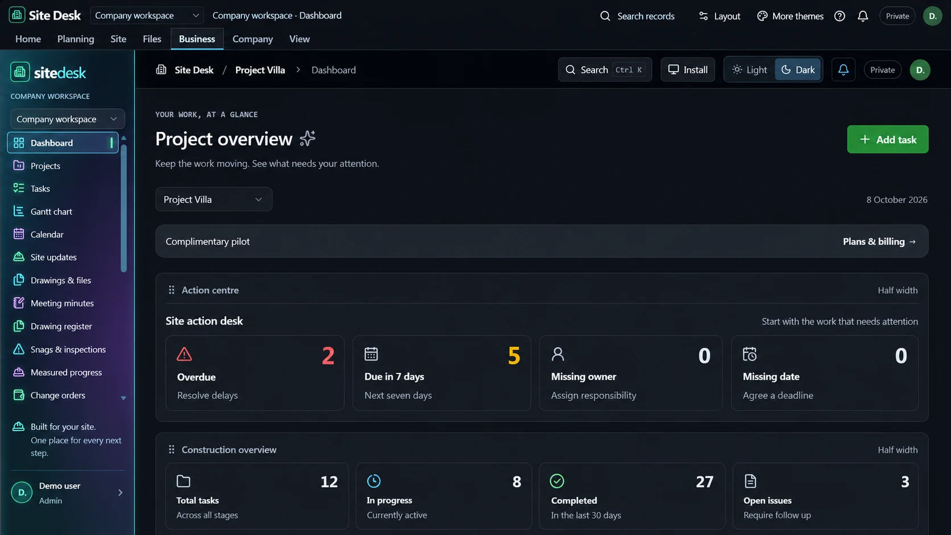Click the bordered bell button beside Dark

(843, 70)
